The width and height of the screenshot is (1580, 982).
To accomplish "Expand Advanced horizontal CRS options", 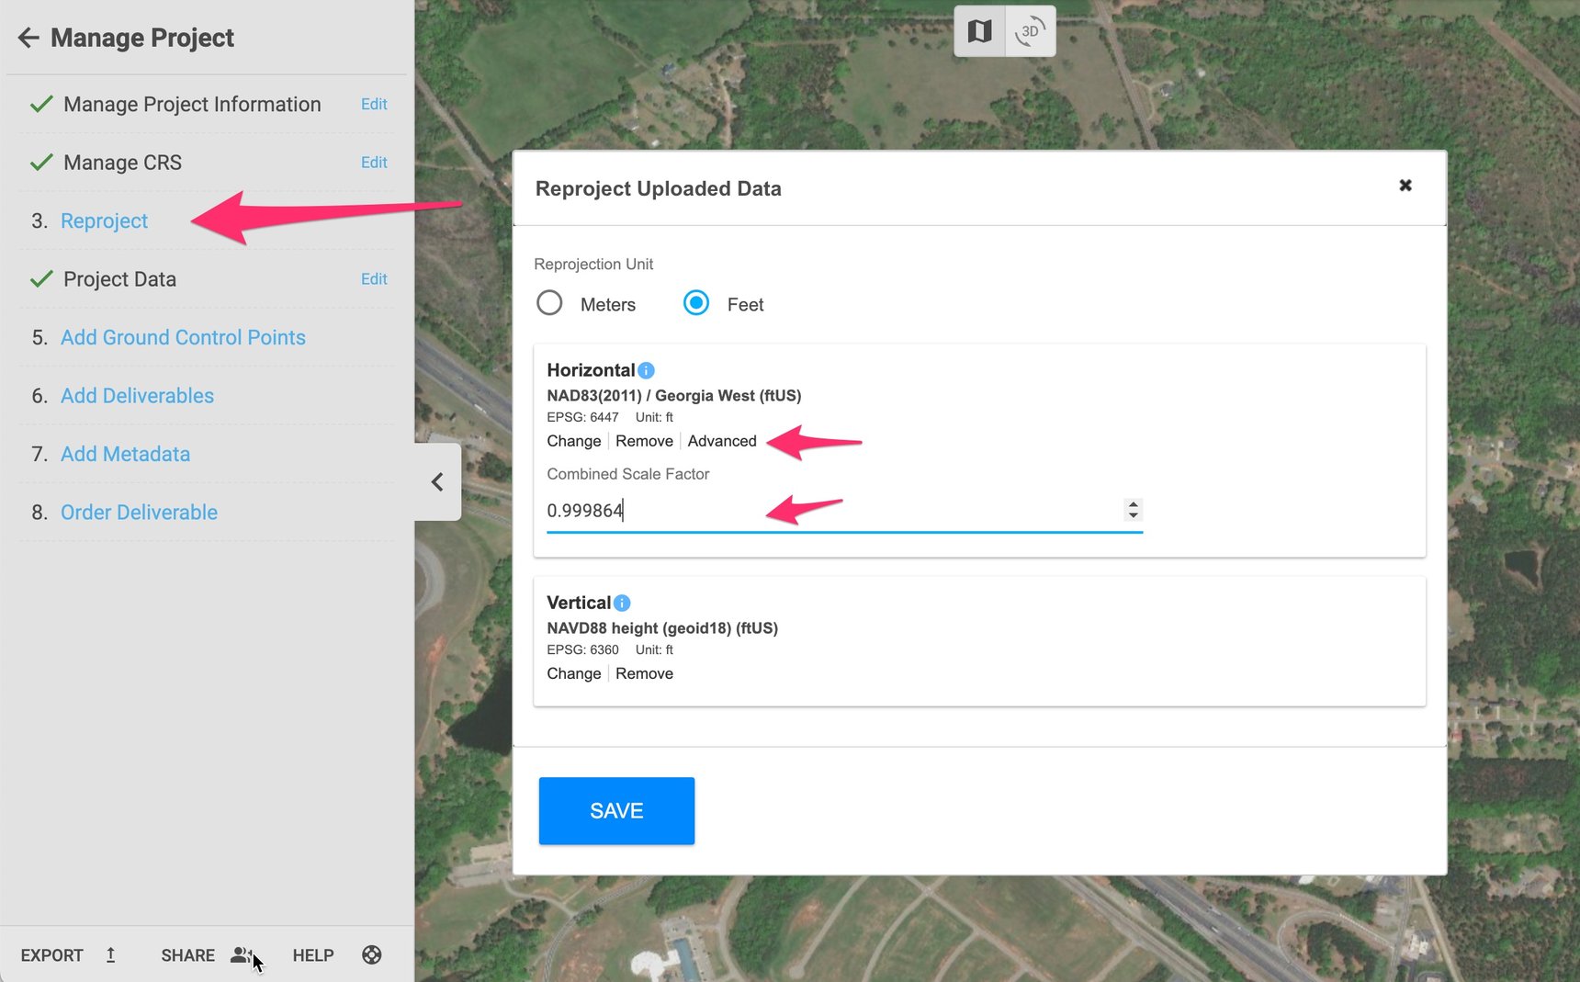I will [722, 441].
